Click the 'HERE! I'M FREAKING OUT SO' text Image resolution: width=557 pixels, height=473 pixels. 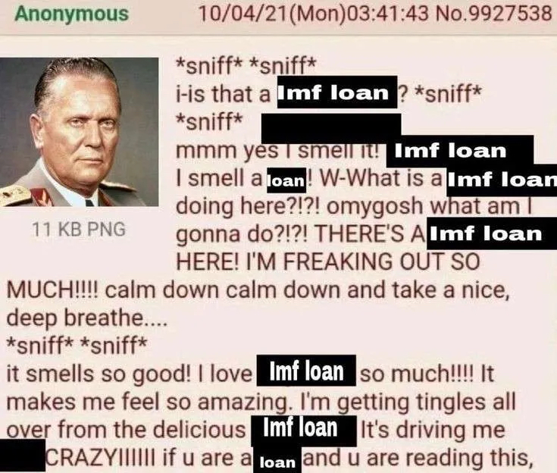tap(328, 262)
